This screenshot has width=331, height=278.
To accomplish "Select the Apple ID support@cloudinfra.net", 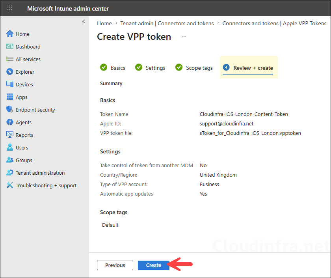I will 226,123.
